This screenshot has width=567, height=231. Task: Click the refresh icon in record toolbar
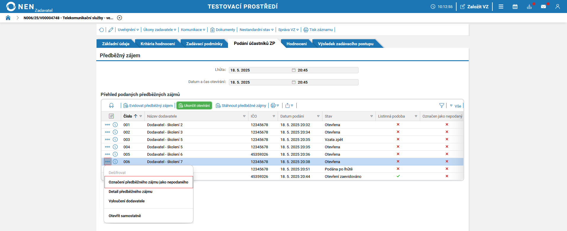(102, 30)
